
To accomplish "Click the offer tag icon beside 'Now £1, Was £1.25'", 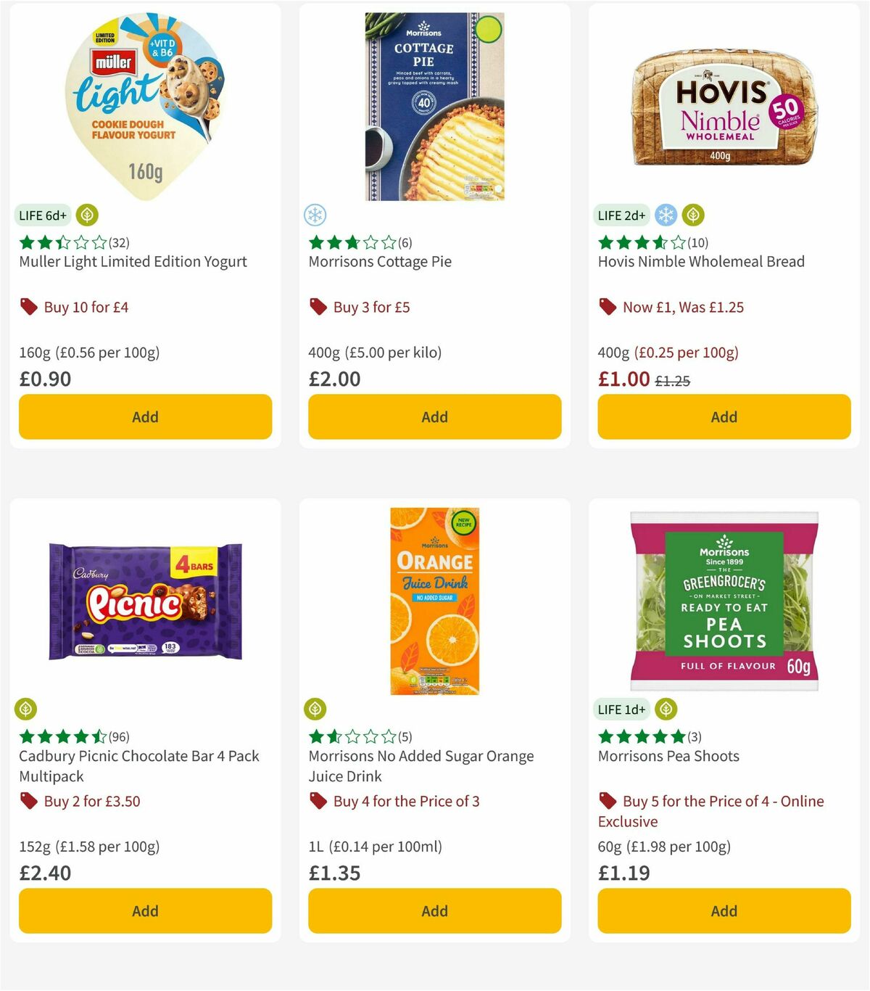I will pos(608,307).
